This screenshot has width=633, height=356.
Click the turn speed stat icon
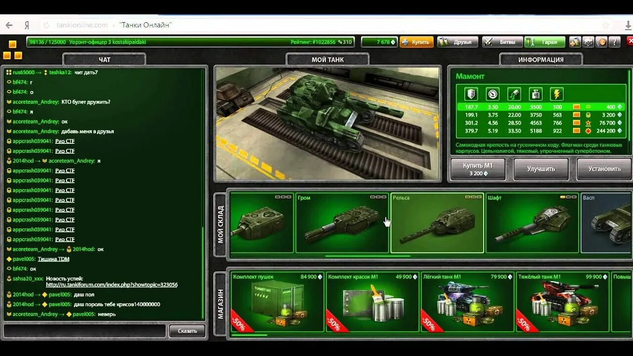[x=514, y=94]
